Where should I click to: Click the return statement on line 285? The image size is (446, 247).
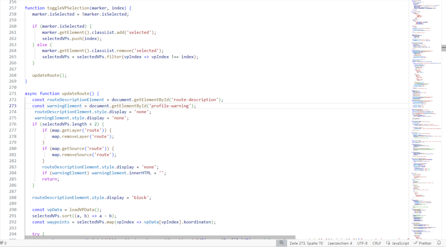tap(50, 179)
